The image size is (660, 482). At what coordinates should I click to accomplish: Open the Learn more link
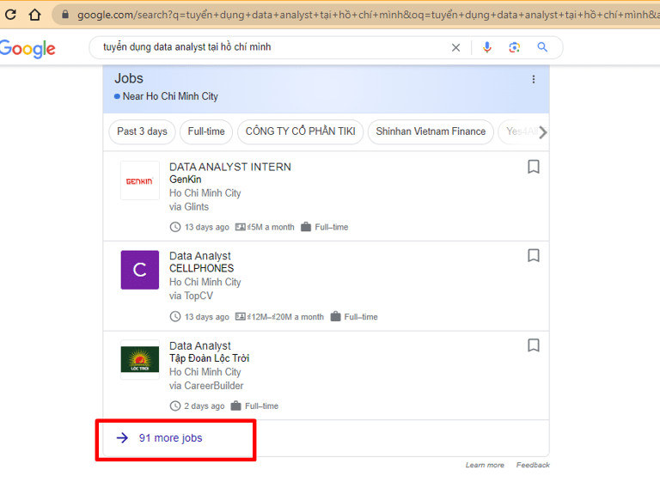485,465
